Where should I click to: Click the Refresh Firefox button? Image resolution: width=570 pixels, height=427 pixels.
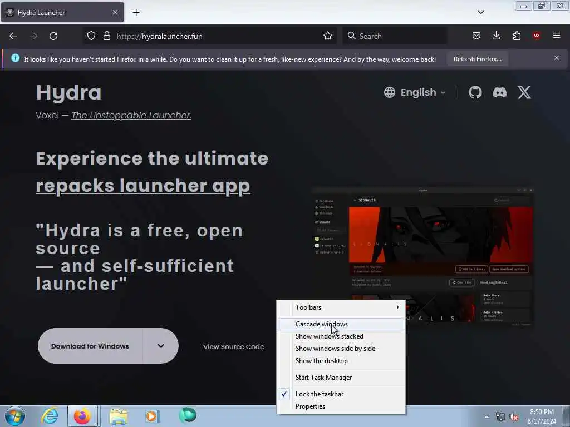[477, 59]
